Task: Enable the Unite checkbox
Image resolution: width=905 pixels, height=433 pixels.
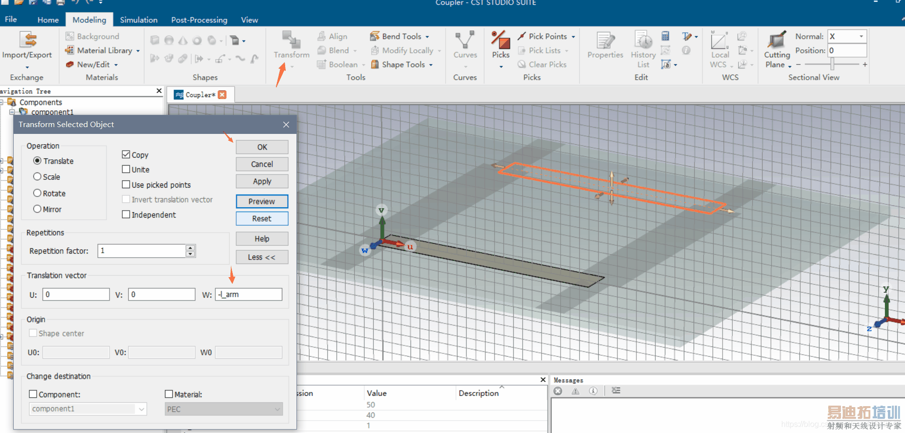Action: (126, 169)
